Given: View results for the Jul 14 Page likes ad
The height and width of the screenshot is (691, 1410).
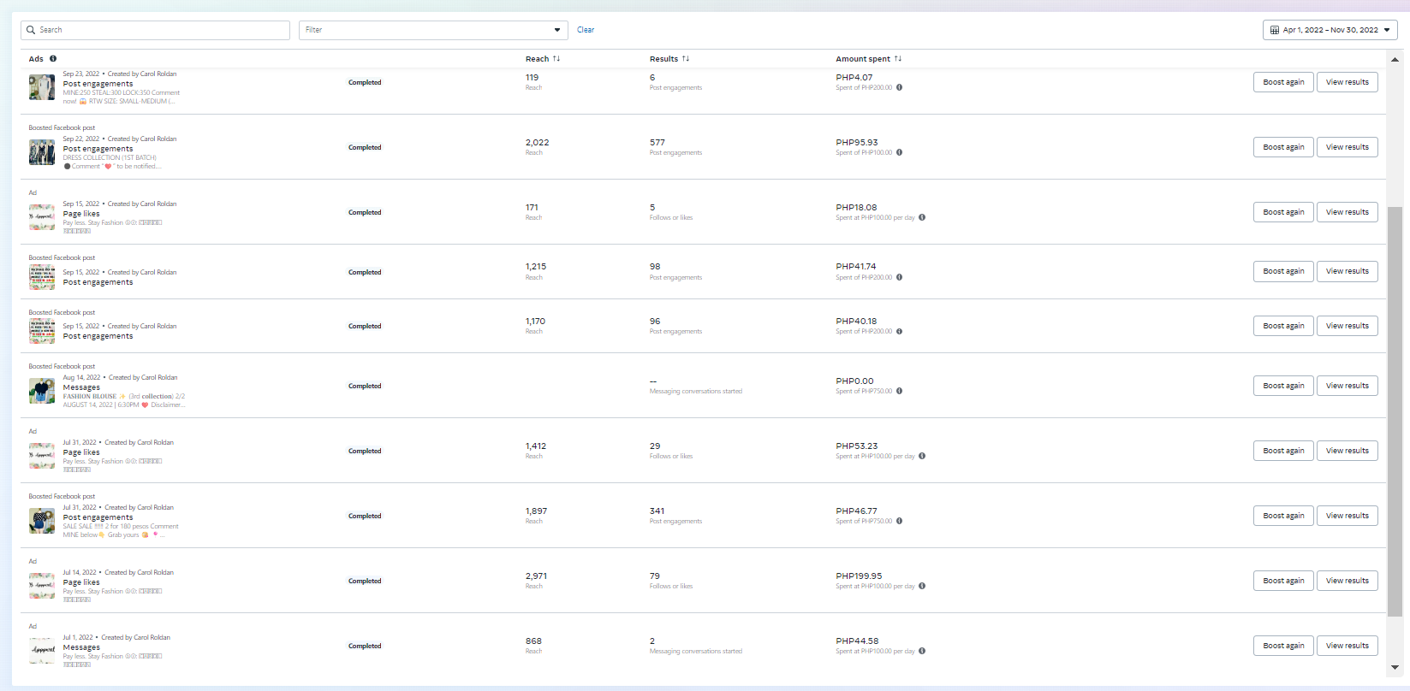Looking at the screenshot, I should 1348,581.
